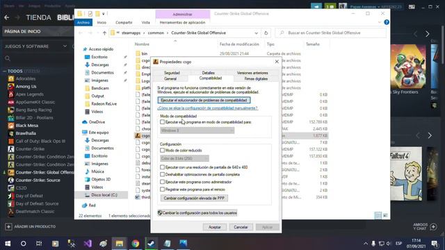Switch Explorer to large icons view
The width and height of the screenshot is (445, 250).
tap(385, 215)
